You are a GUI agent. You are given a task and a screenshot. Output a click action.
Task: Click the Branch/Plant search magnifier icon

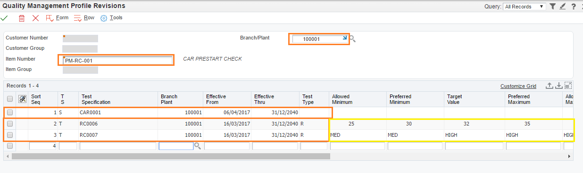[x=352, y=39]
